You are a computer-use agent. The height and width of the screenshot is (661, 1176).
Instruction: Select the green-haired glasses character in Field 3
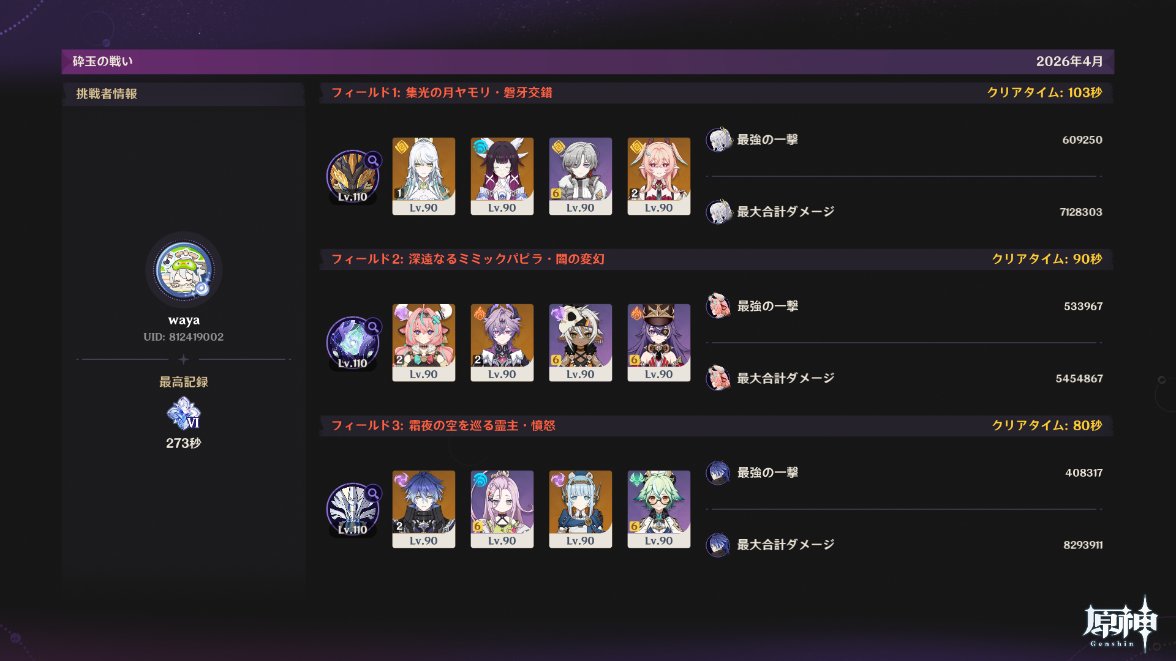659,509
